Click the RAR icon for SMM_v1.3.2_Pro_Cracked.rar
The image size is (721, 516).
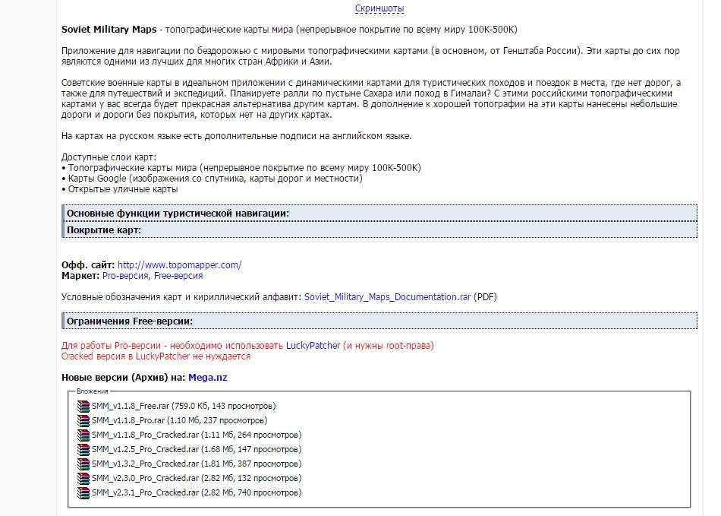coord(83,464)
